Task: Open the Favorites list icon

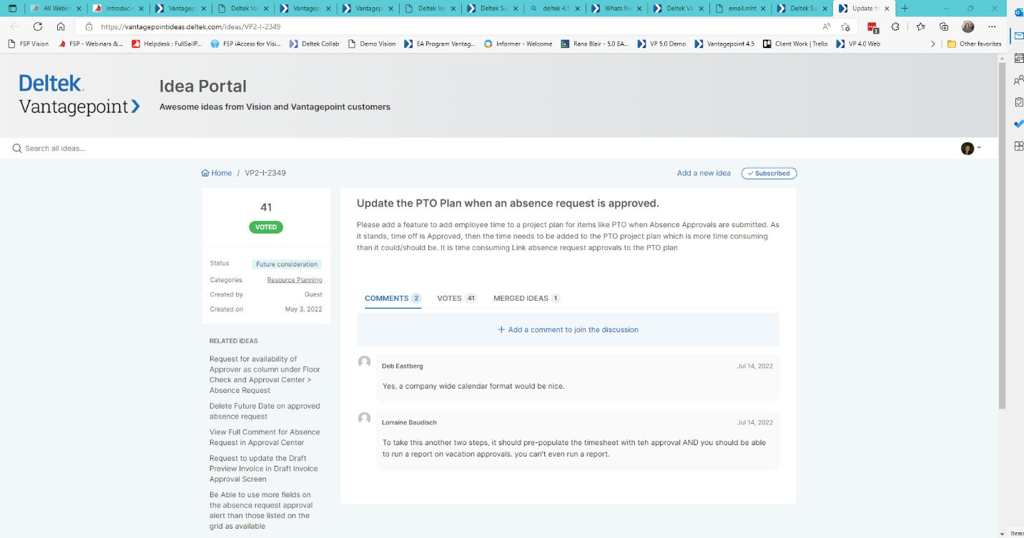Action: [921, 26]
